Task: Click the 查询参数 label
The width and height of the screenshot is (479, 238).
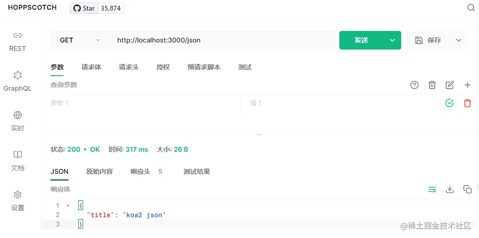Action: pos(64,85)
